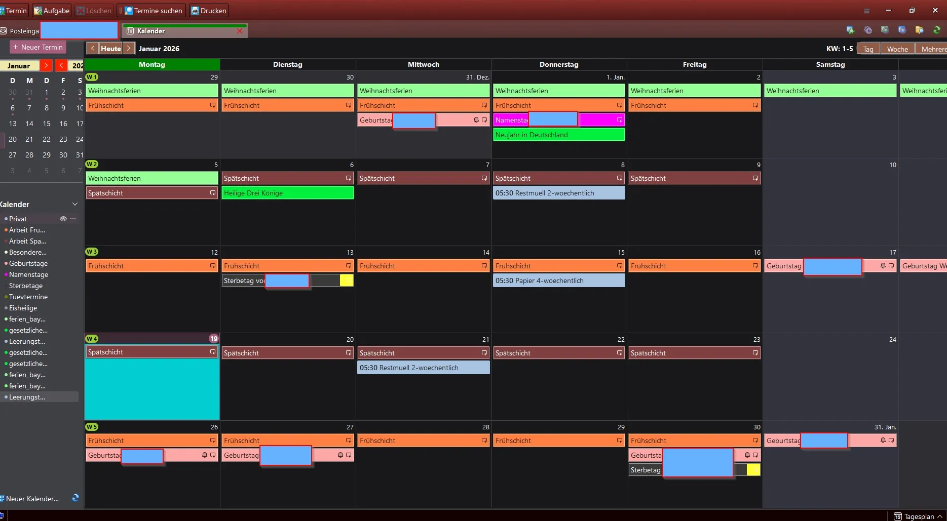Click the Termin toolbar button
This screenshot has height=521, width=947.
pyautogui.click(x=14, y=11)
